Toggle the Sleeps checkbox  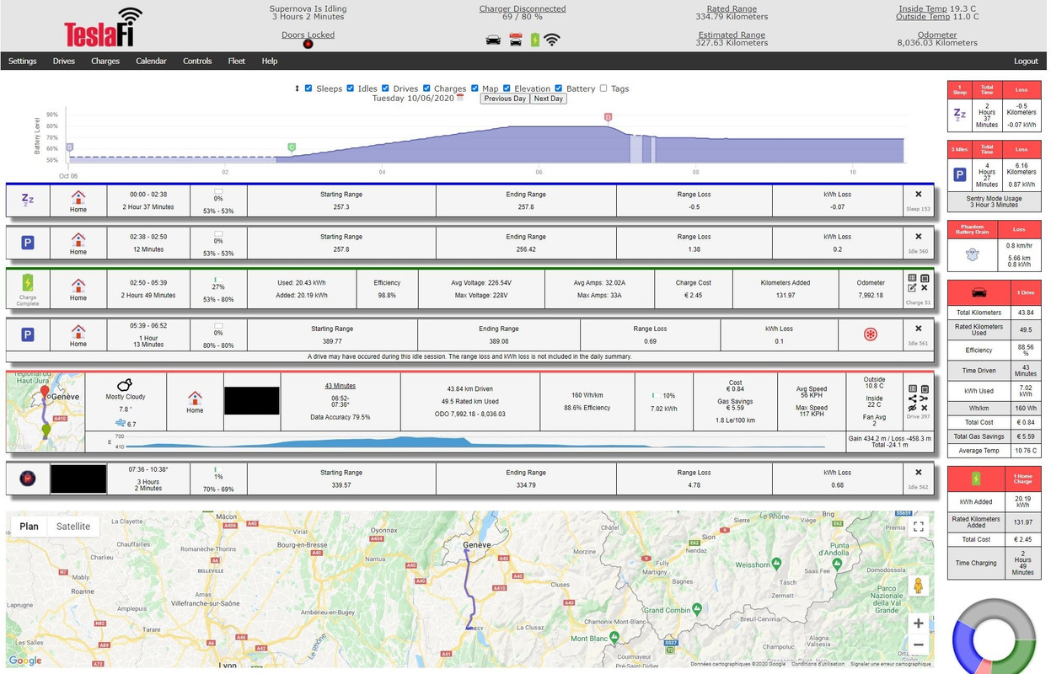(308, 88)
